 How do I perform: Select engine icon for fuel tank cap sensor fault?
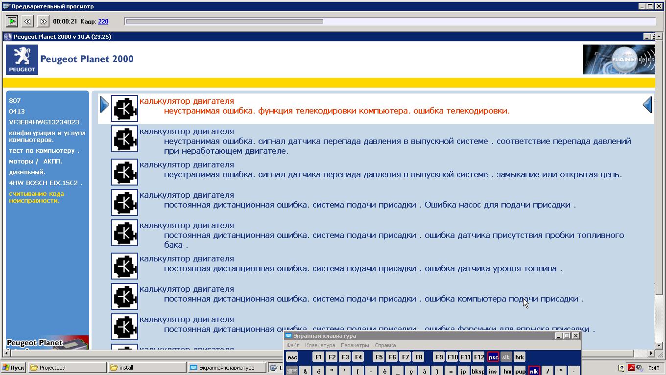pos(124,233)
